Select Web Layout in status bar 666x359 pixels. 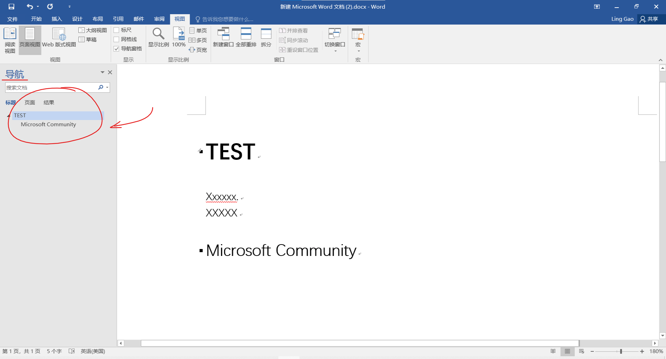click(x=582, y=351)
